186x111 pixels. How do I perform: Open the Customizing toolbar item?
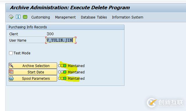pyautogui.click(x=41, y=17)
